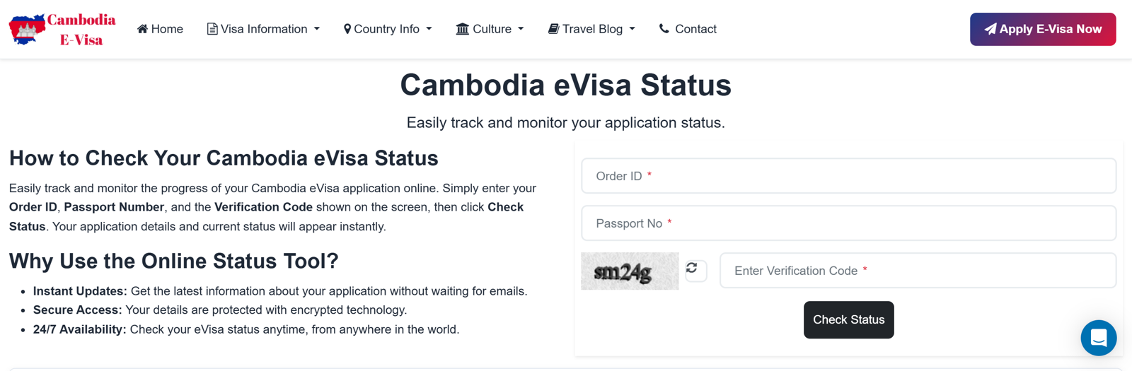Screen dimensions: 1132x371
Task: Click the Home house icon
Action: (142, 29)
